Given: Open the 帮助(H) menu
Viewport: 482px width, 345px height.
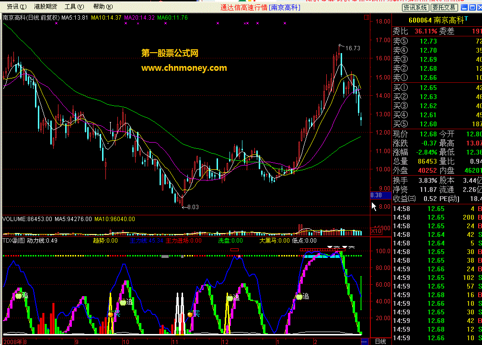Looking at the screenshot, I should click(103, 6).
